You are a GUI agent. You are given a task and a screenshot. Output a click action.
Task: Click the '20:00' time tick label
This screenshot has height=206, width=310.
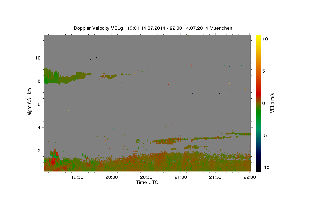pyautogui.click(x=112, y=177)
